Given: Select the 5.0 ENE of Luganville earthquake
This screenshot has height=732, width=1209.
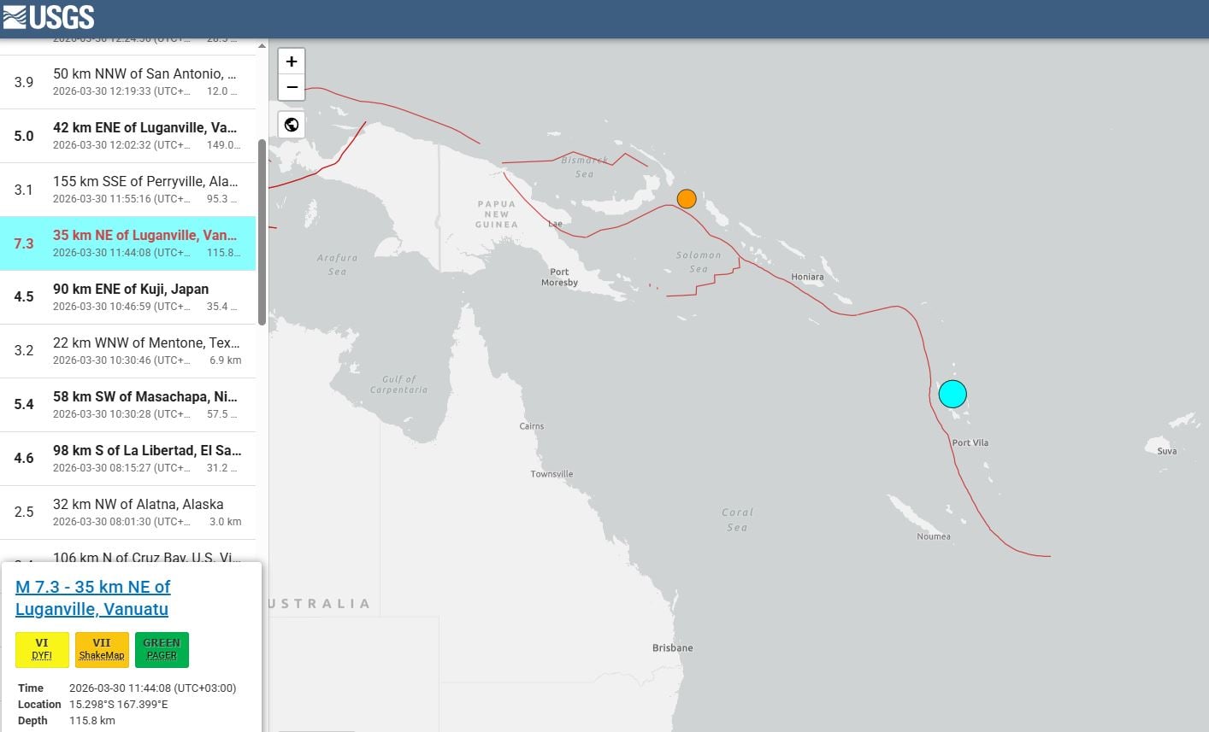Looking at the screenshot, I should 128,136.
